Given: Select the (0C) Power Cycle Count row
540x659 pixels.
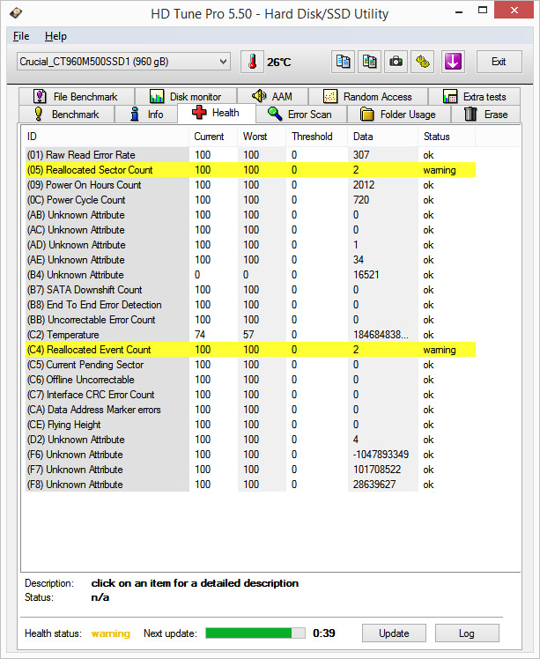Looking at the screenshot, I should 250,200.
